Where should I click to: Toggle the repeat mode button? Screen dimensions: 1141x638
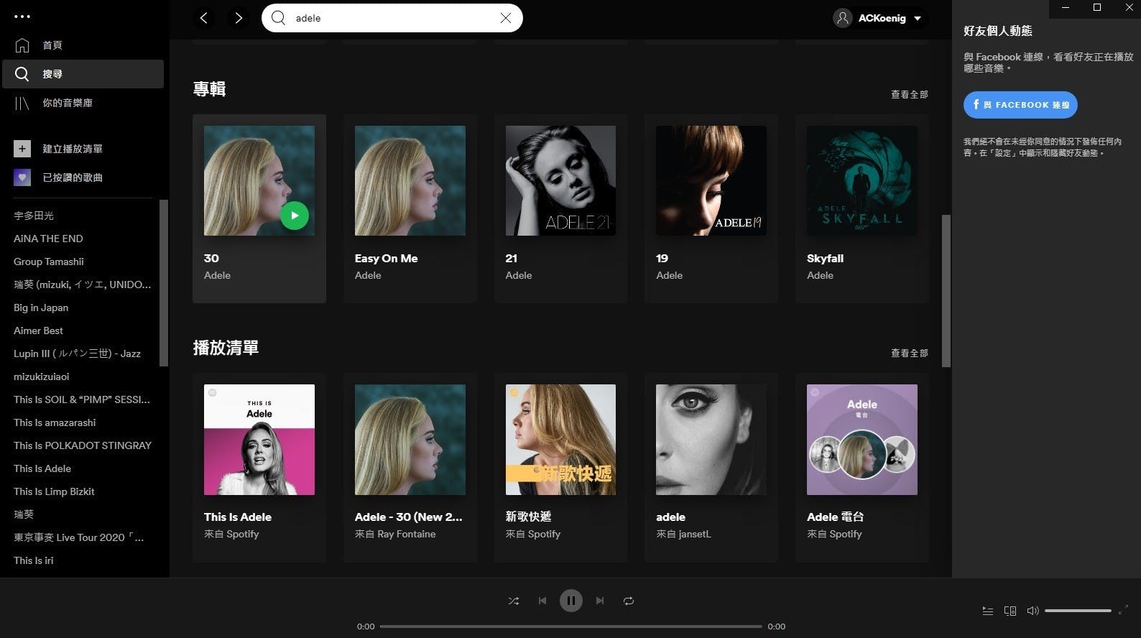point(629,601)
